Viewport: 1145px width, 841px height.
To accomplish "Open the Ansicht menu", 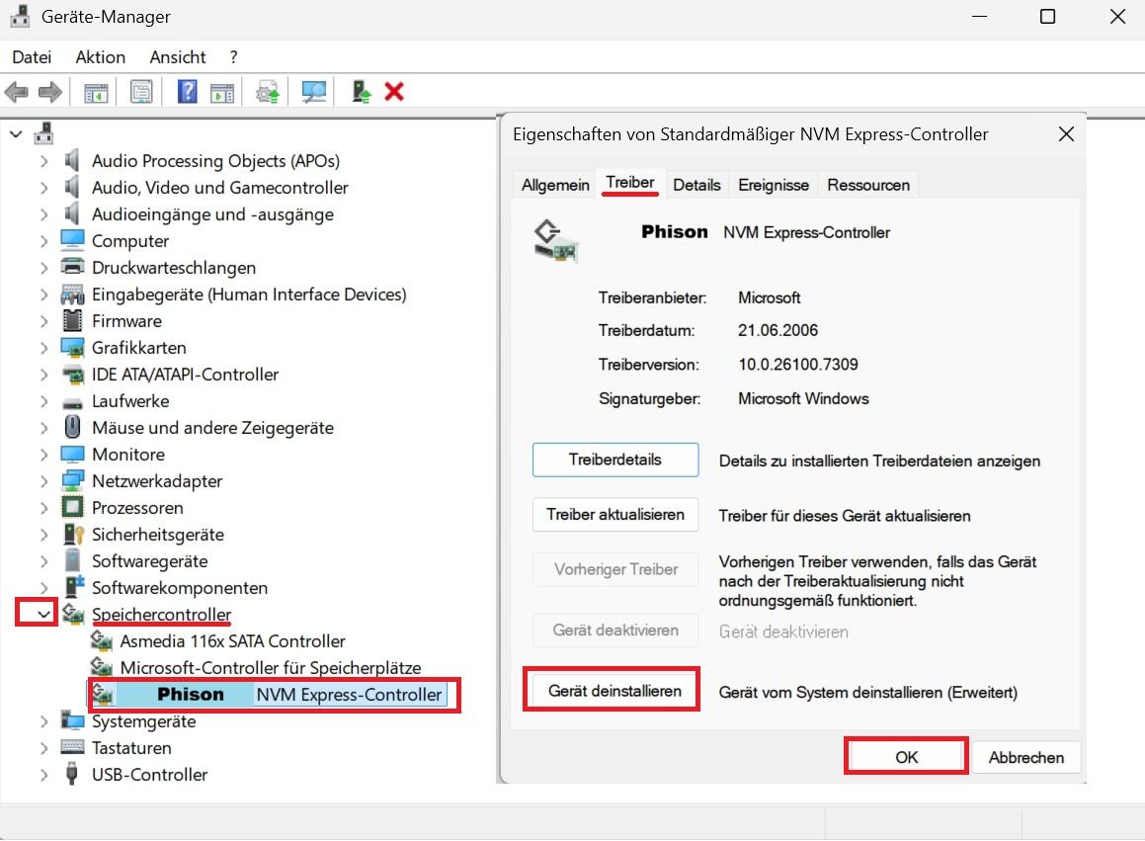I will point(178,57).
